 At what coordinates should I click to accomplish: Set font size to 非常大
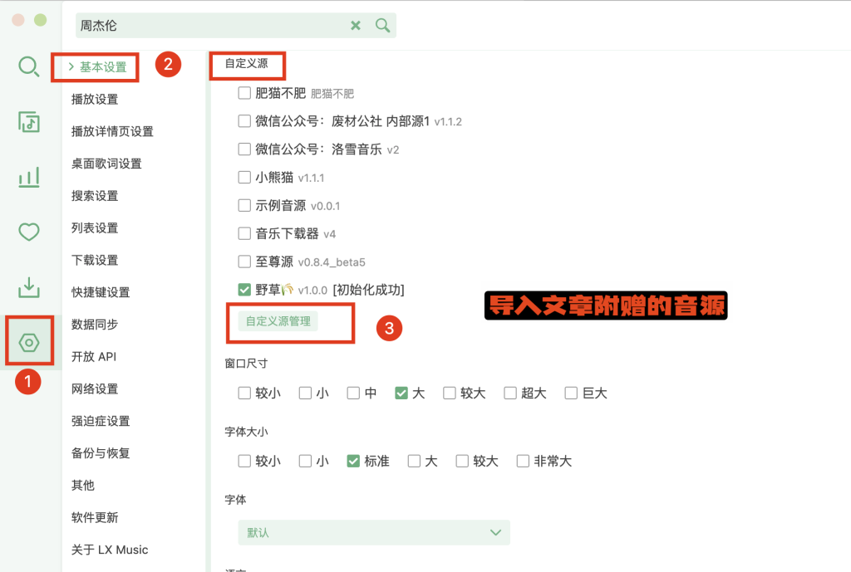tap(523, 461)
